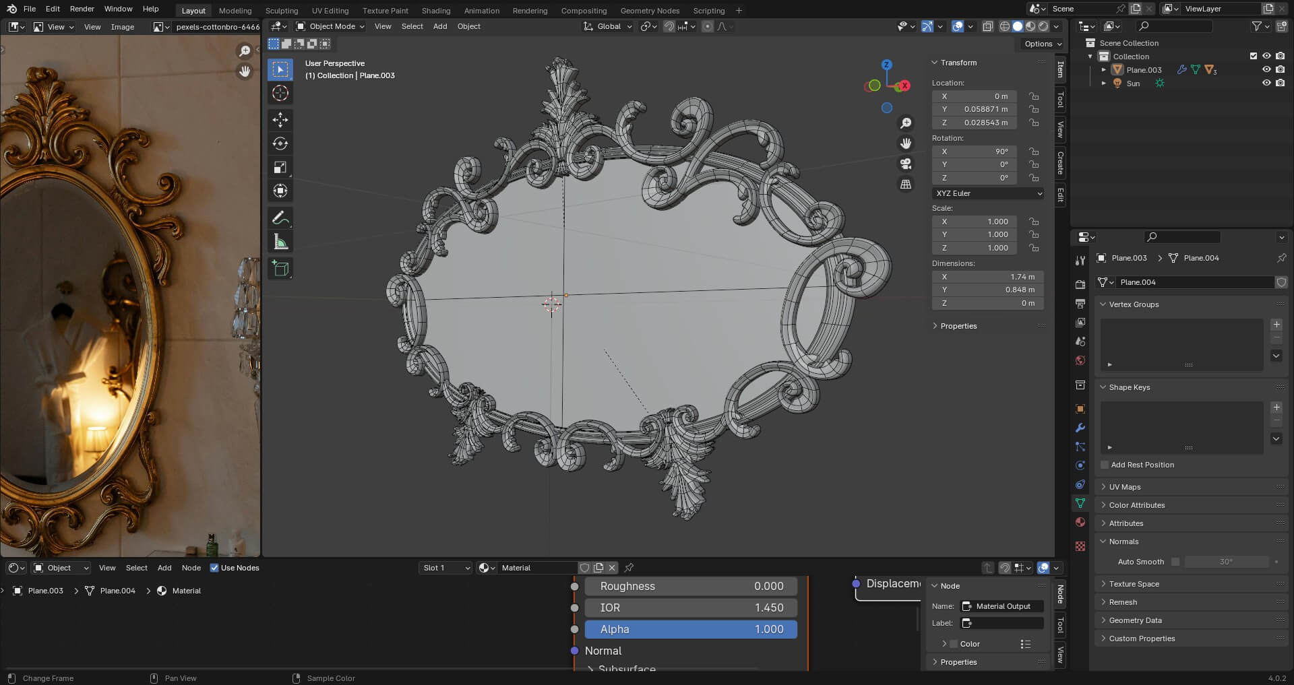Open the Material properties tab
This screenshot has width=1294, height=685.
(x=1080, y=522)
